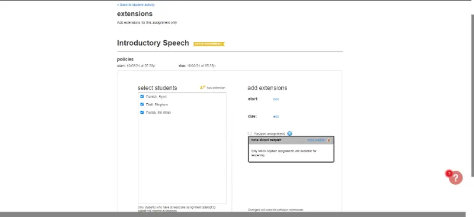
Task: Edit the extension due date
Action: click(x=276, y=116)
